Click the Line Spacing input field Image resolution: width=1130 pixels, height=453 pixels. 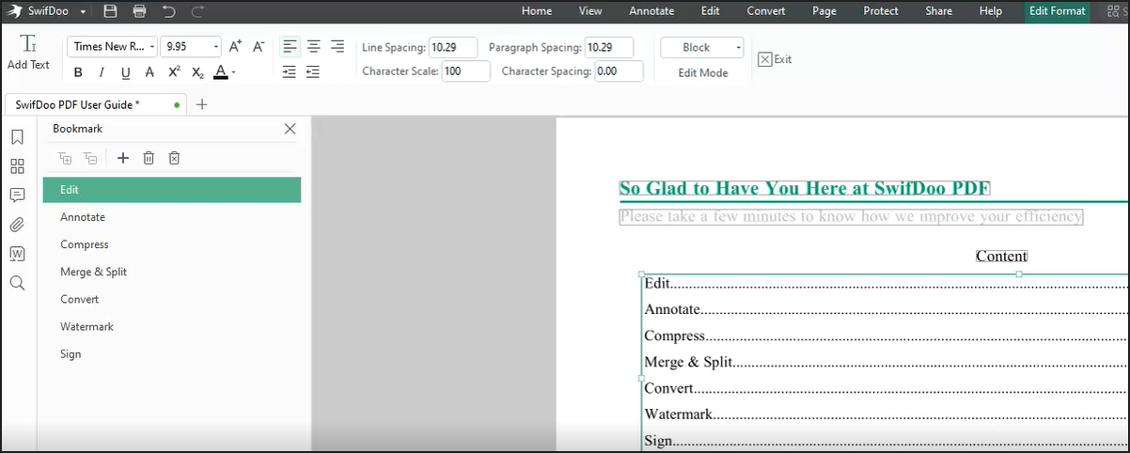(453, 47)
